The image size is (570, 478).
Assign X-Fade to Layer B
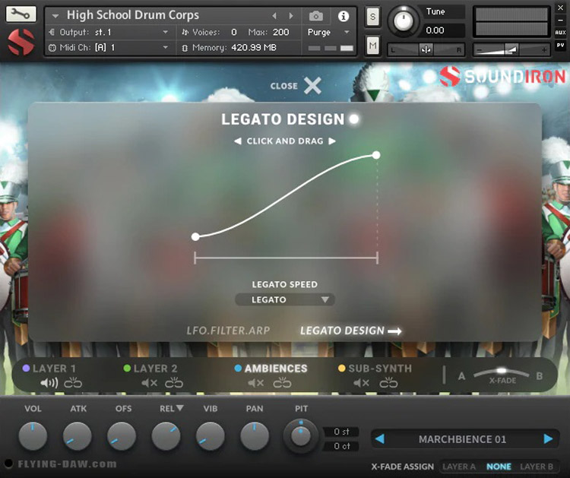coord(537,467)
